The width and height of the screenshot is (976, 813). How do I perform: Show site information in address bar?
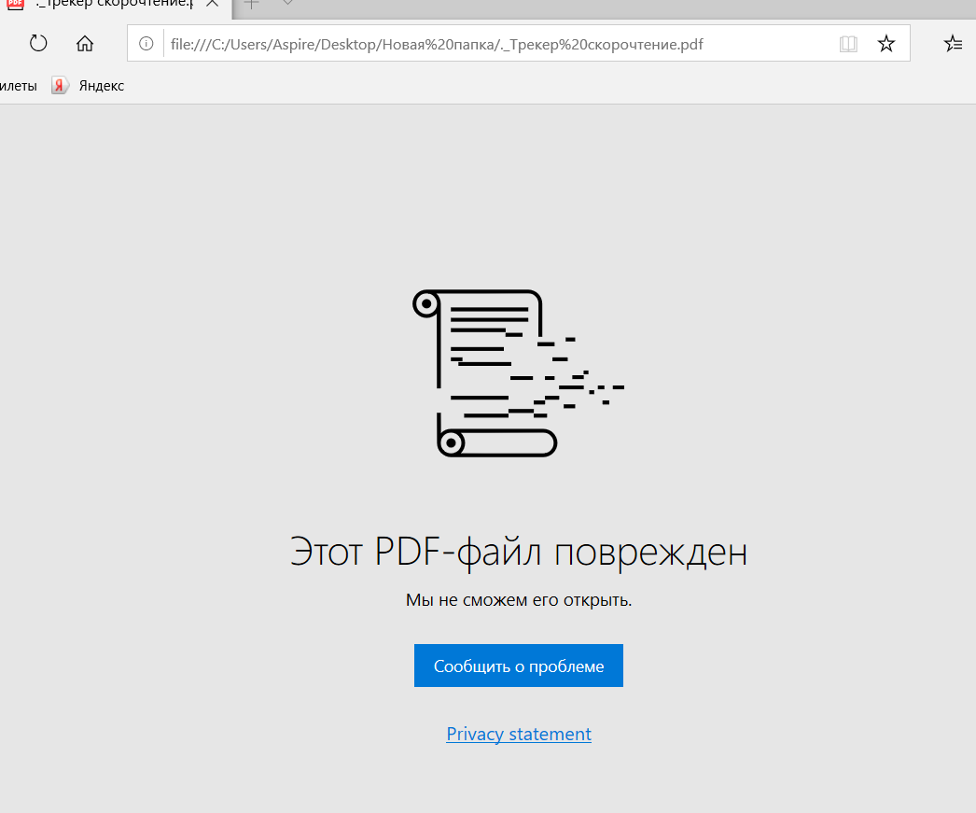pyautogui.click(x=146, y=43)
